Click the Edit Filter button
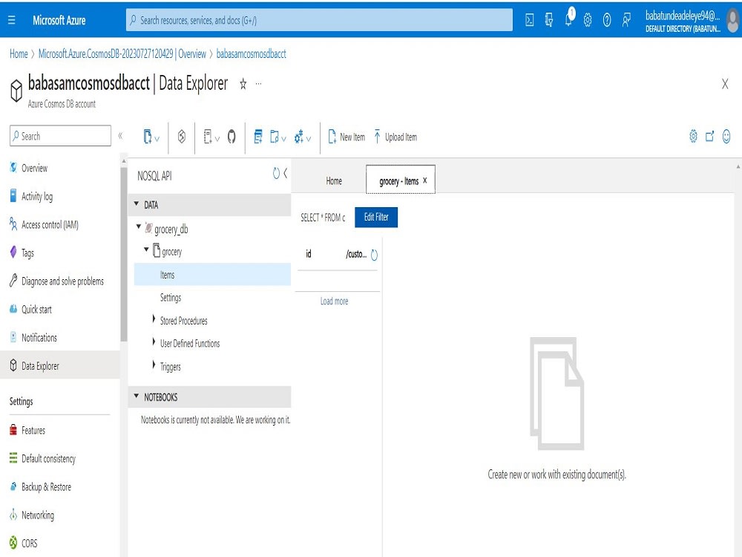Image resolution: width=742 pixels, height=557 pixels. [375, 217]
